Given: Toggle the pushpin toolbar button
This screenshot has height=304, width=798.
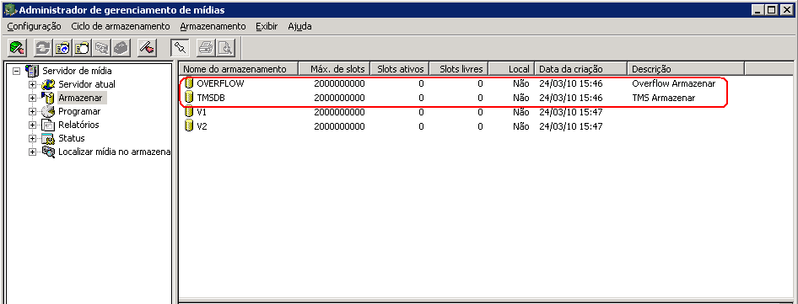Looking at the screenshot, I should (181, 48).
